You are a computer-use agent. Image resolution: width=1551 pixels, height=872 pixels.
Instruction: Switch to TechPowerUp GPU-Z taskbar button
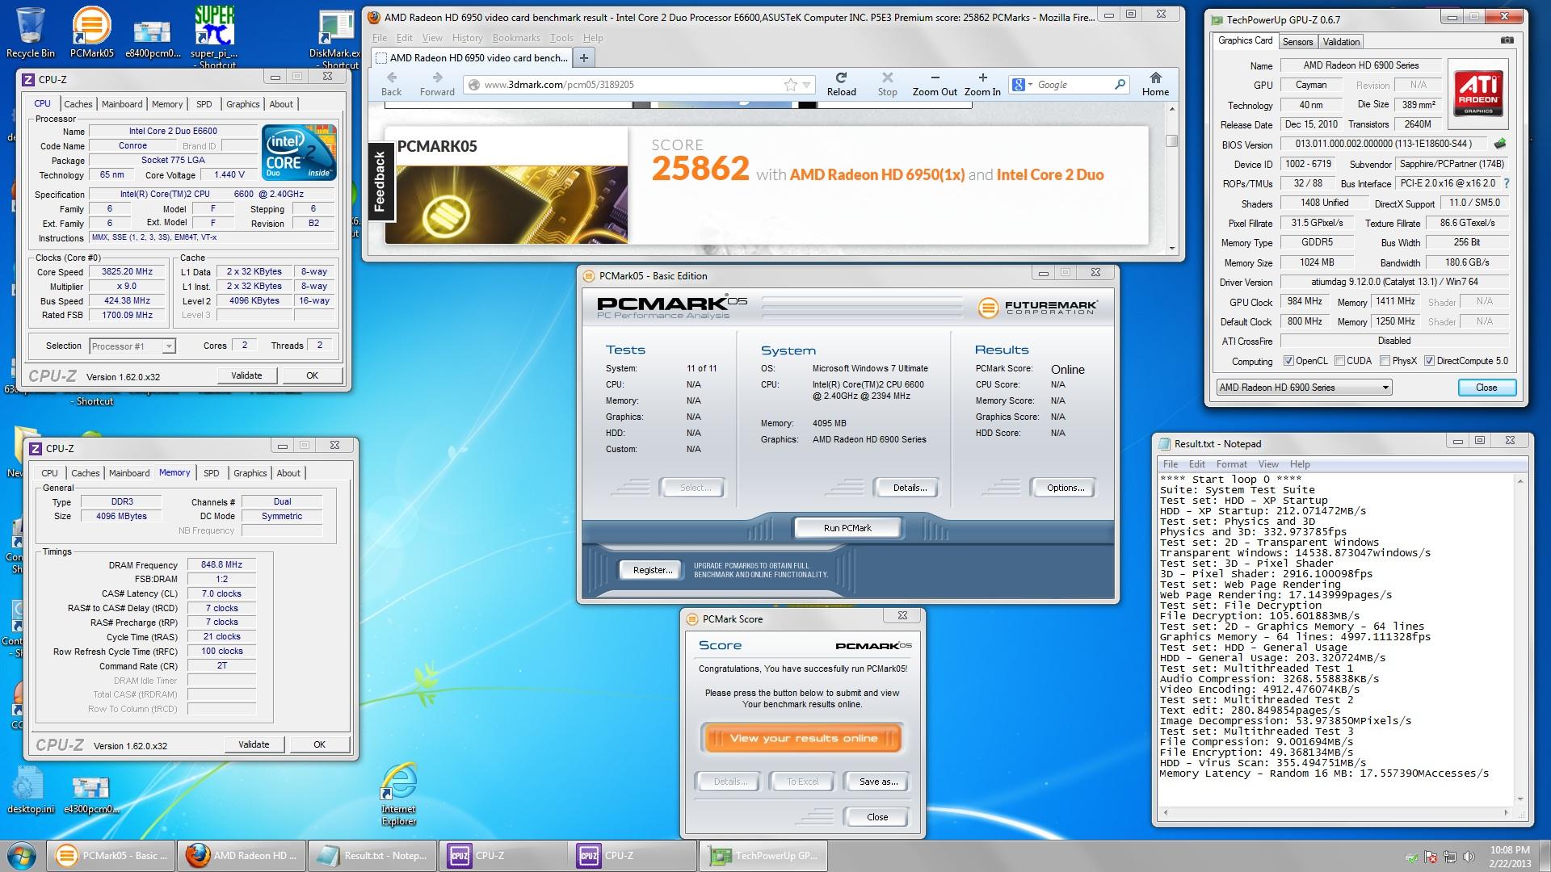[x=765, y=856]
